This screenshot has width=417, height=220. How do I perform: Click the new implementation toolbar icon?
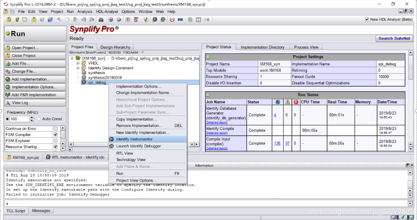pyautogui.click(x=17, y=19)
